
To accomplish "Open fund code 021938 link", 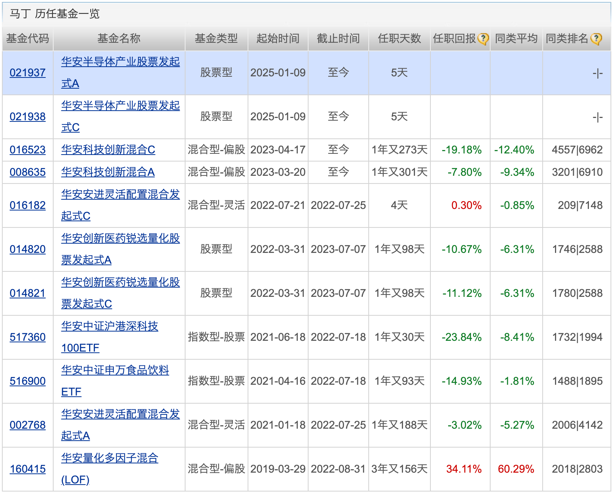I will 28,117.
